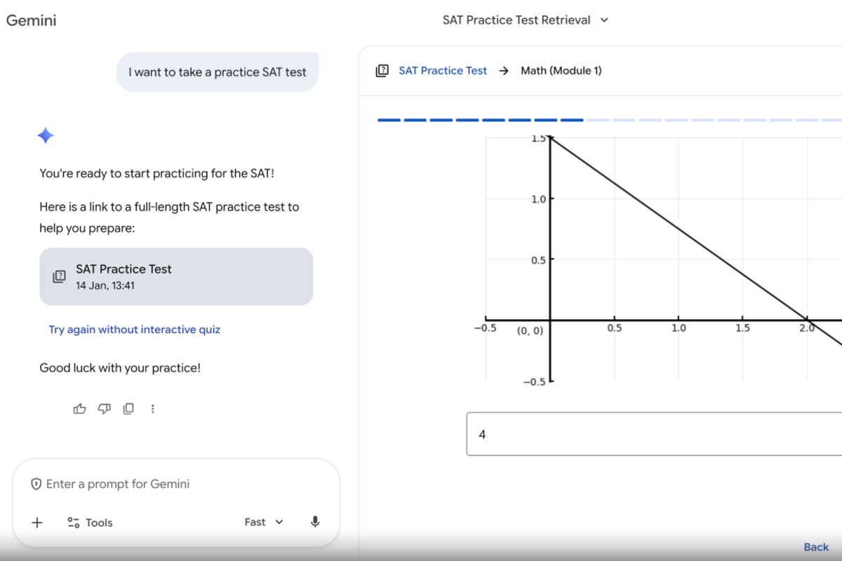Click Try again without interactive quiz
This screenshot has height=561, width=842.
pyautogui.click(x=134, y=330)
